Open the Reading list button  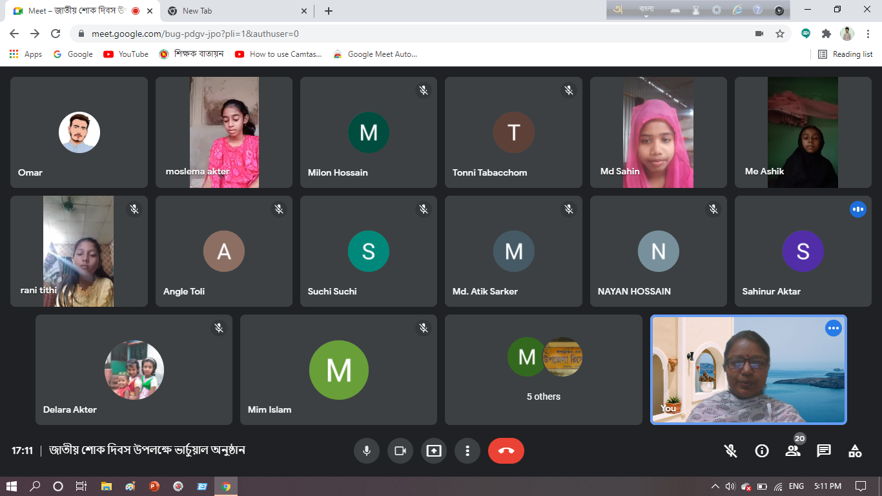(845, 54)
